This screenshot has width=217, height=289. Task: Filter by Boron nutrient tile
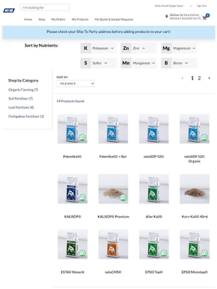(x=179, y=63)
